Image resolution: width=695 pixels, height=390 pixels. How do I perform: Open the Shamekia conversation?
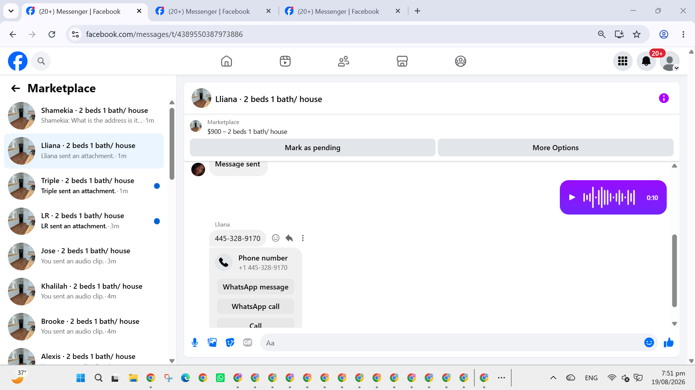tap(84, 116)
